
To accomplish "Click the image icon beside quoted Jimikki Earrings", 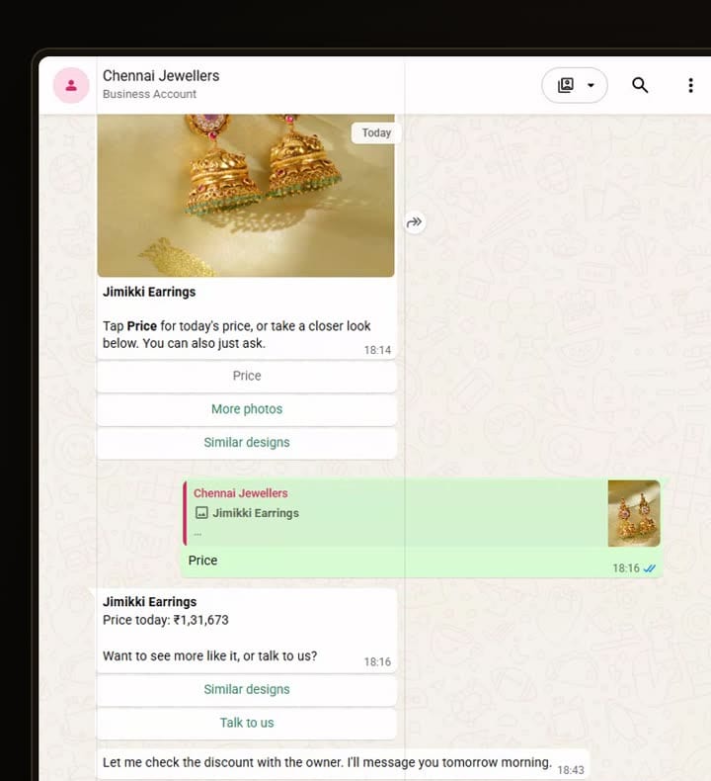I will point(201,512).
